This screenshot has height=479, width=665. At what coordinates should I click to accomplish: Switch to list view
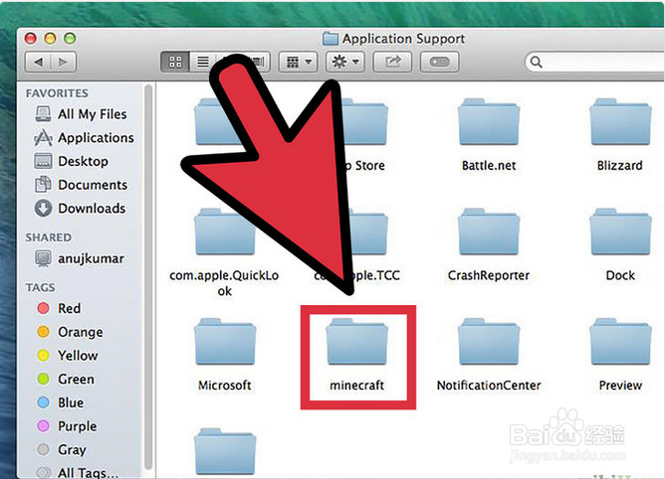coord(203,63)
